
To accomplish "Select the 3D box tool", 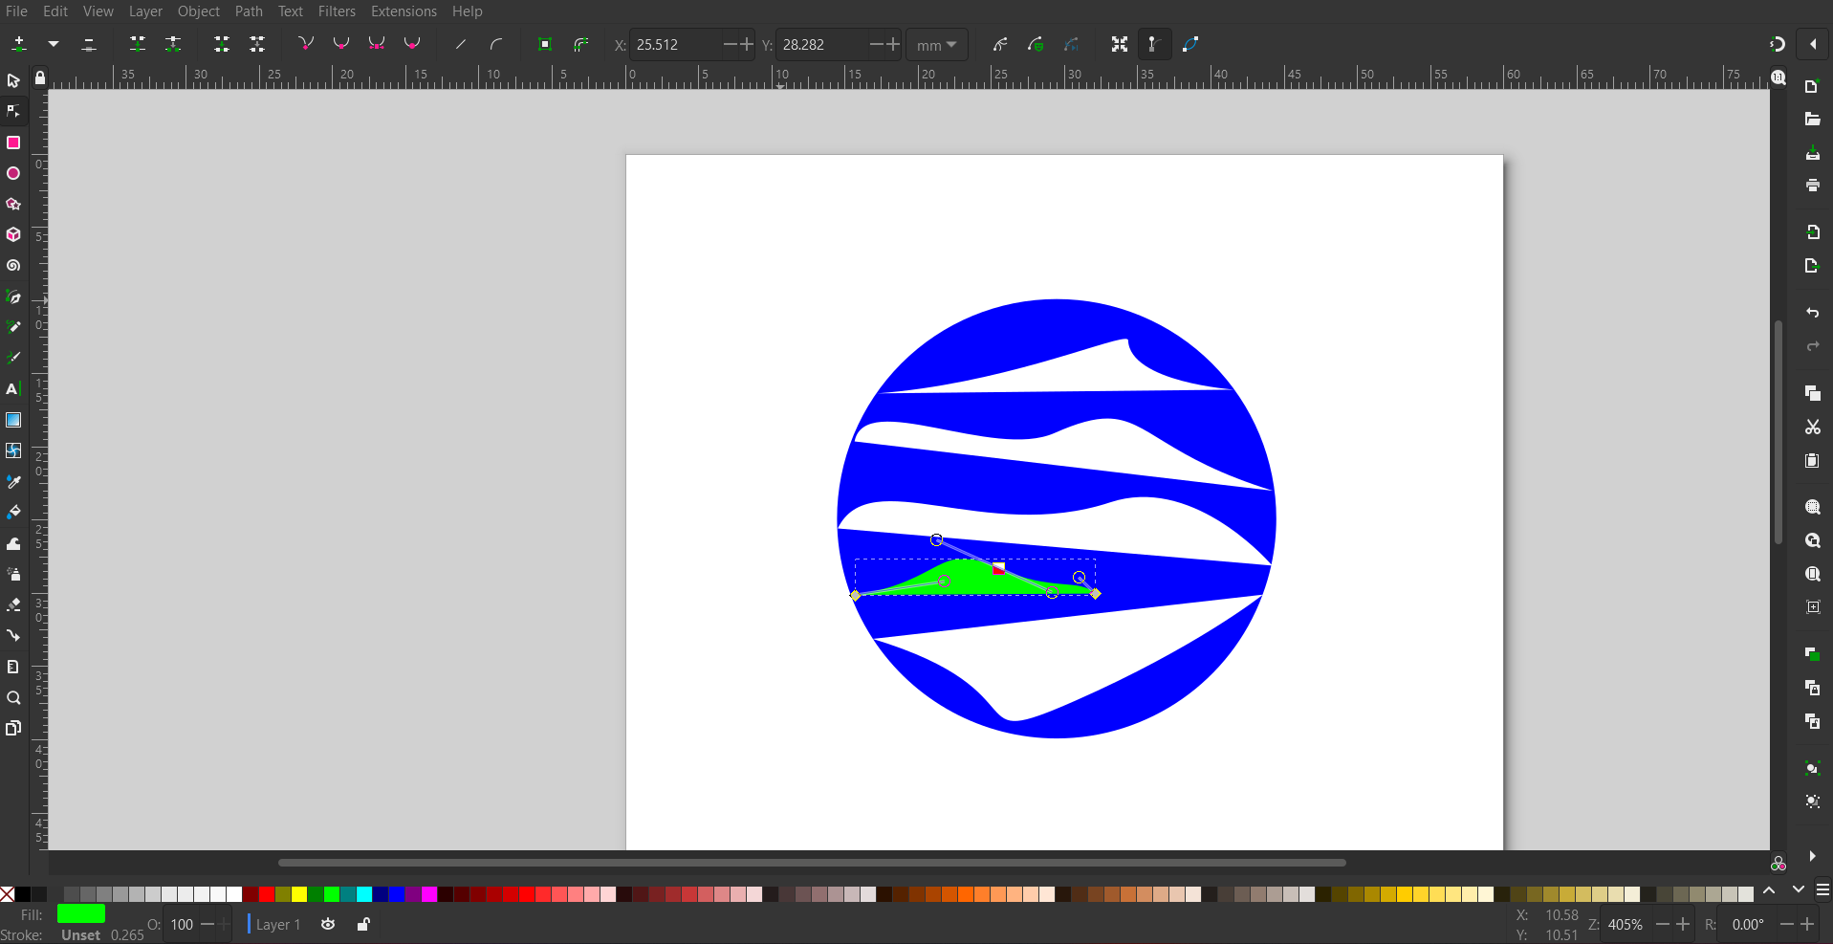I will tap(13, 234).
